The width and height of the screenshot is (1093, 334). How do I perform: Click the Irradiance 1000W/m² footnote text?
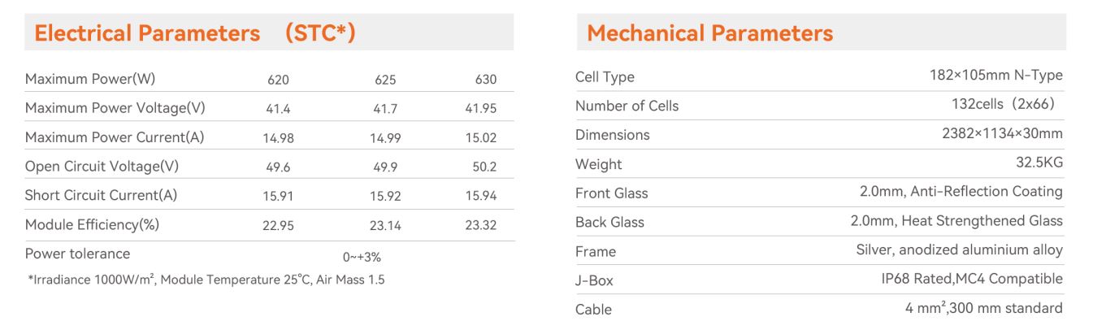(x=205, y=280)
